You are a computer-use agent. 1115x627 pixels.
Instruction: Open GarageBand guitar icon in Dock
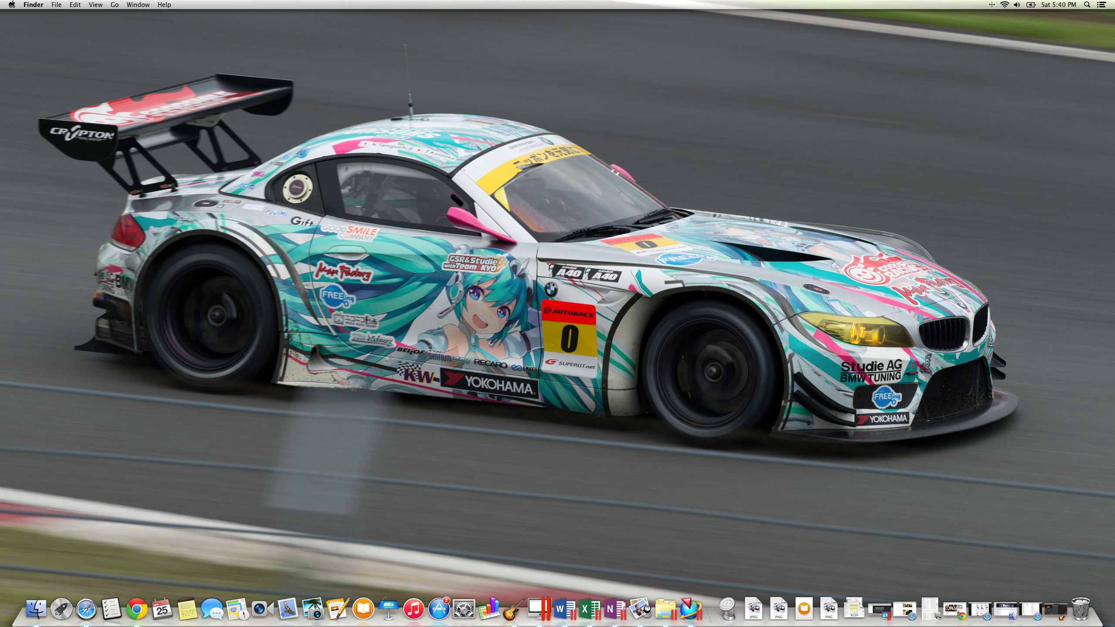(x=514, y=609)
